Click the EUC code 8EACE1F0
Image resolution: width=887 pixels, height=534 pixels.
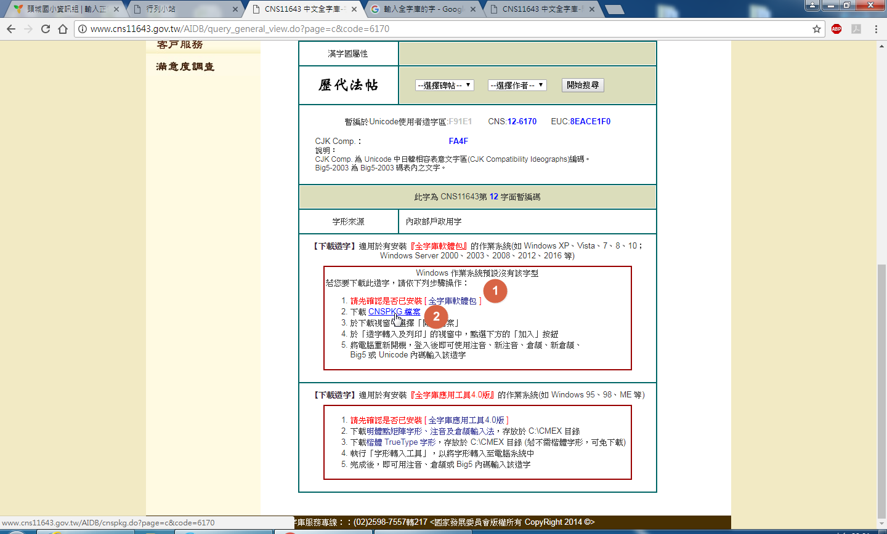coord(590,122)
